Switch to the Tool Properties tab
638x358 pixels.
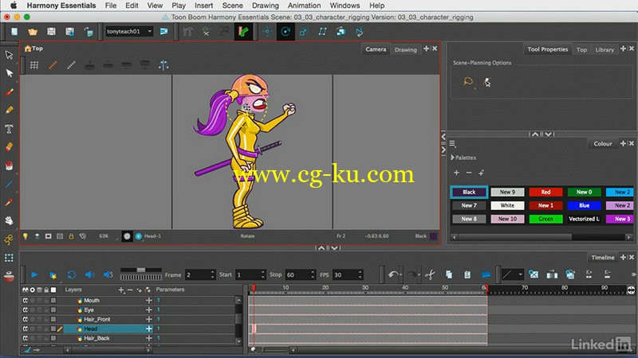(547, 49)
